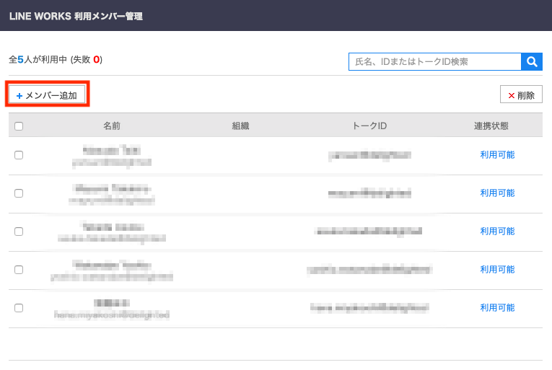Click the red X icon on 削除
Screen dimensions: 552x370
pos(511,95)
